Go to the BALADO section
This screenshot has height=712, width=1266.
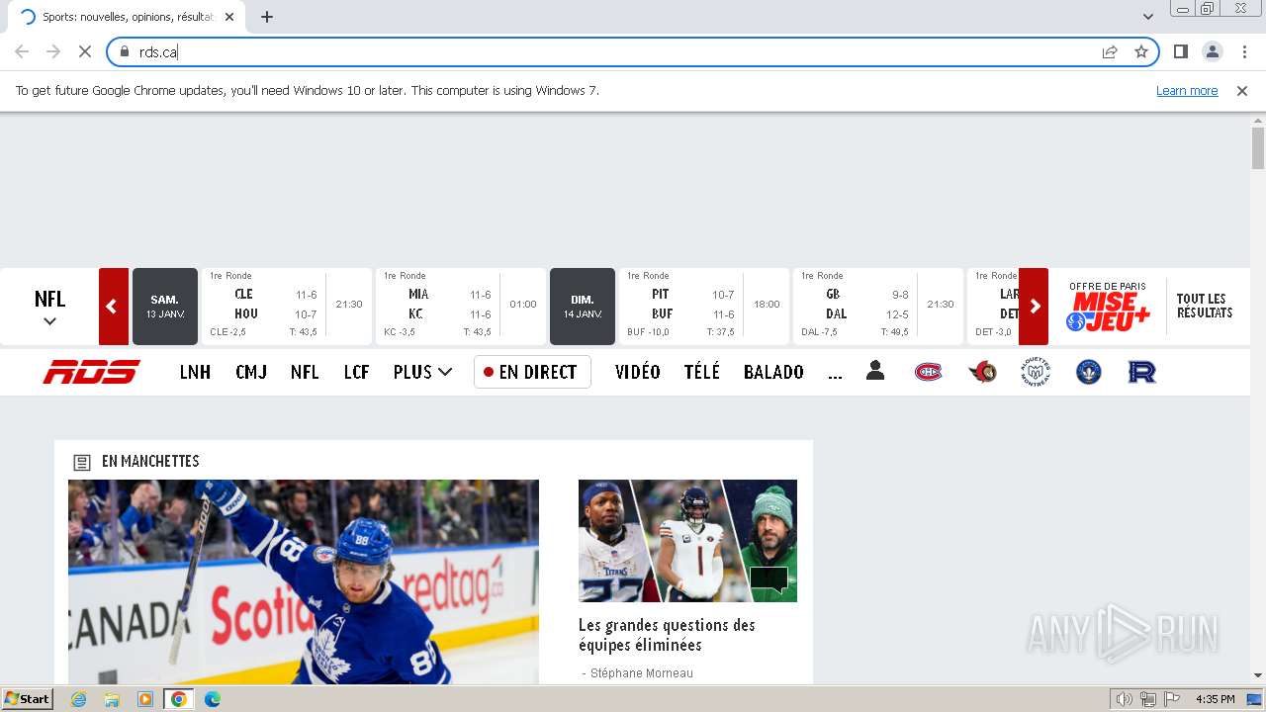pyautogui.click(x=773, y=372)
